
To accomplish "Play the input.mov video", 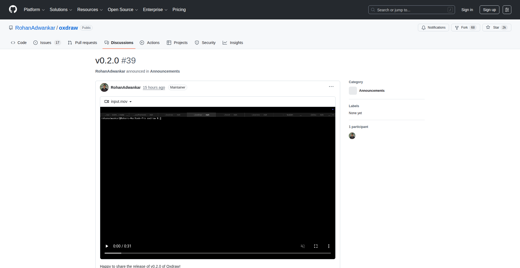I will point(107,246).
